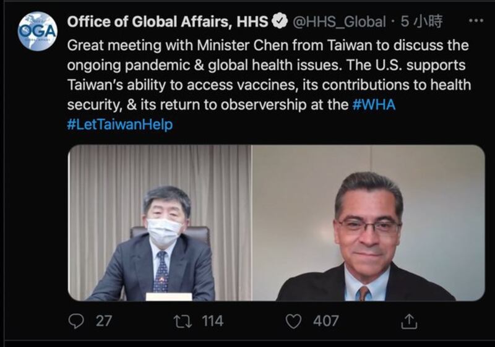This screenshot has height=347, width=495.
Task: Click the tweet line mentioning Taiwan's vaccine access
Action: 269,85
